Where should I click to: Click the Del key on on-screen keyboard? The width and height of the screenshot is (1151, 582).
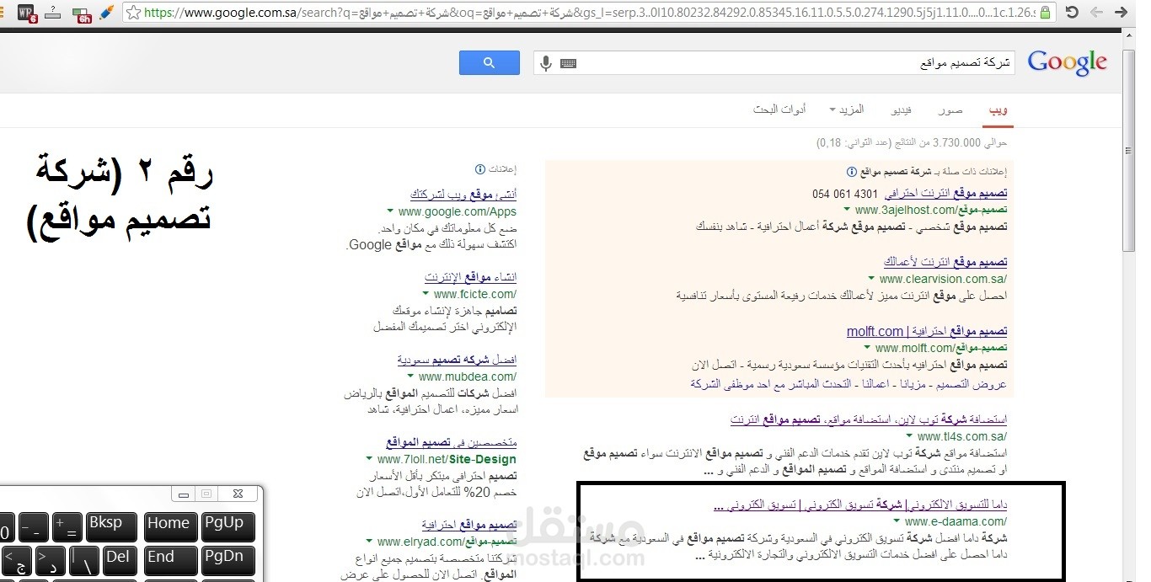(x=118, y=561)
